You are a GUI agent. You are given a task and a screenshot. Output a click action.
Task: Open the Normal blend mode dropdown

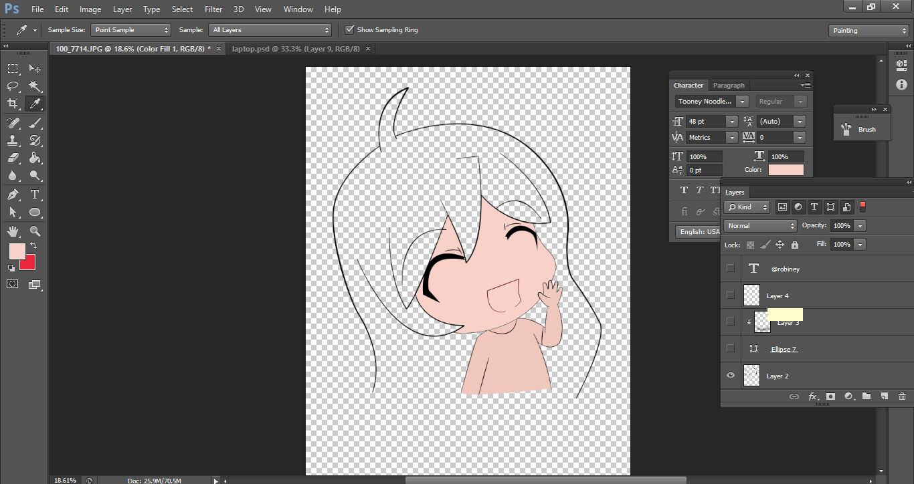pos(761,226)
